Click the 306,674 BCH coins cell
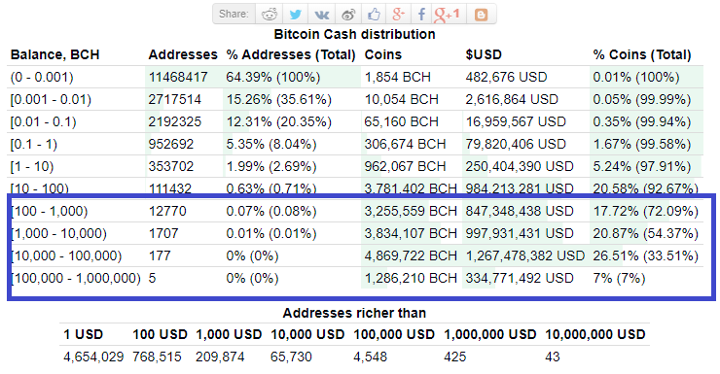The image size is (720, 374). click(405, 145)
